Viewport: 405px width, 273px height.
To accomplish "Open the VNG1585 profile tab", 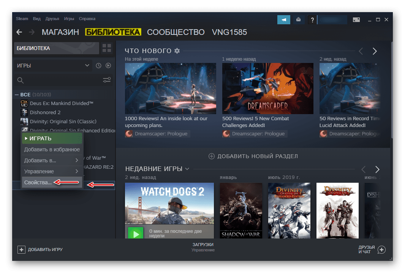I will tap(229, 32).
